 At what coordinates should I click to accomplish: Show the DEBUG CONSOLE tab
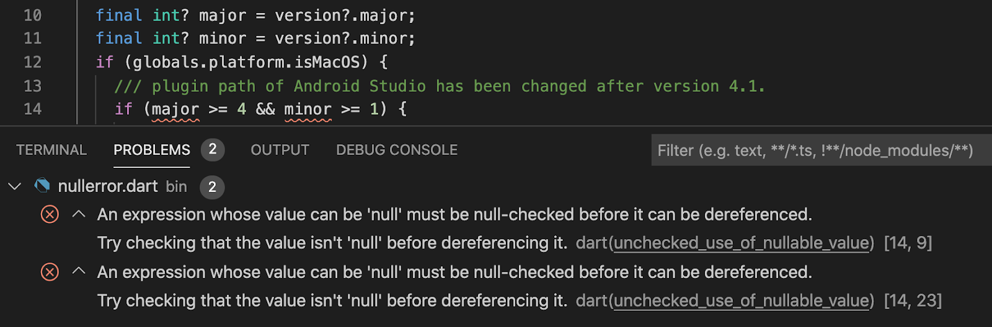[397, 150]
